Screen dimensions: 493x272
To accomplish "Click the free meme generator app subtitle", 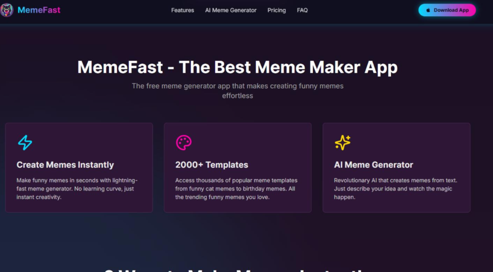I will pyautogui.click(x=237, y=91).
